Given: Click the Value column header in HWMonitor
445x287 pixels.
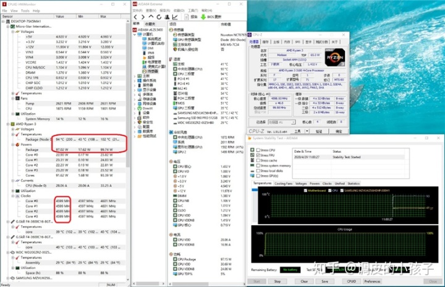Looking at the screenshot, I should point(66,17).
